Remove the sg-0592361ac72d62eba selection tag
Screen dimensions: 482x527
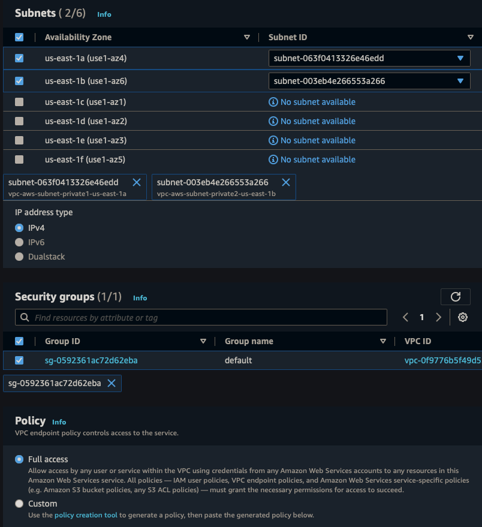click(112, 383)
